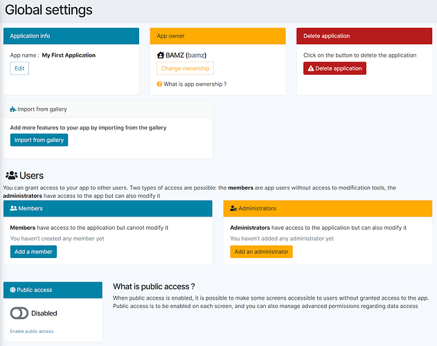Click the puzzle icon in the gallery header
This screenshot has height=346, width=437.
pos(13,109)
